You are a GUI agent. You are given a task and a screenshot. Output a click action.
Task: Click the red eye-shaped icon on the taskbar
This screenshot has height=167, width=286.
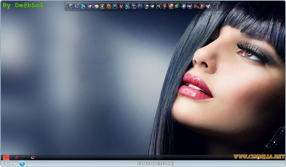33,157
